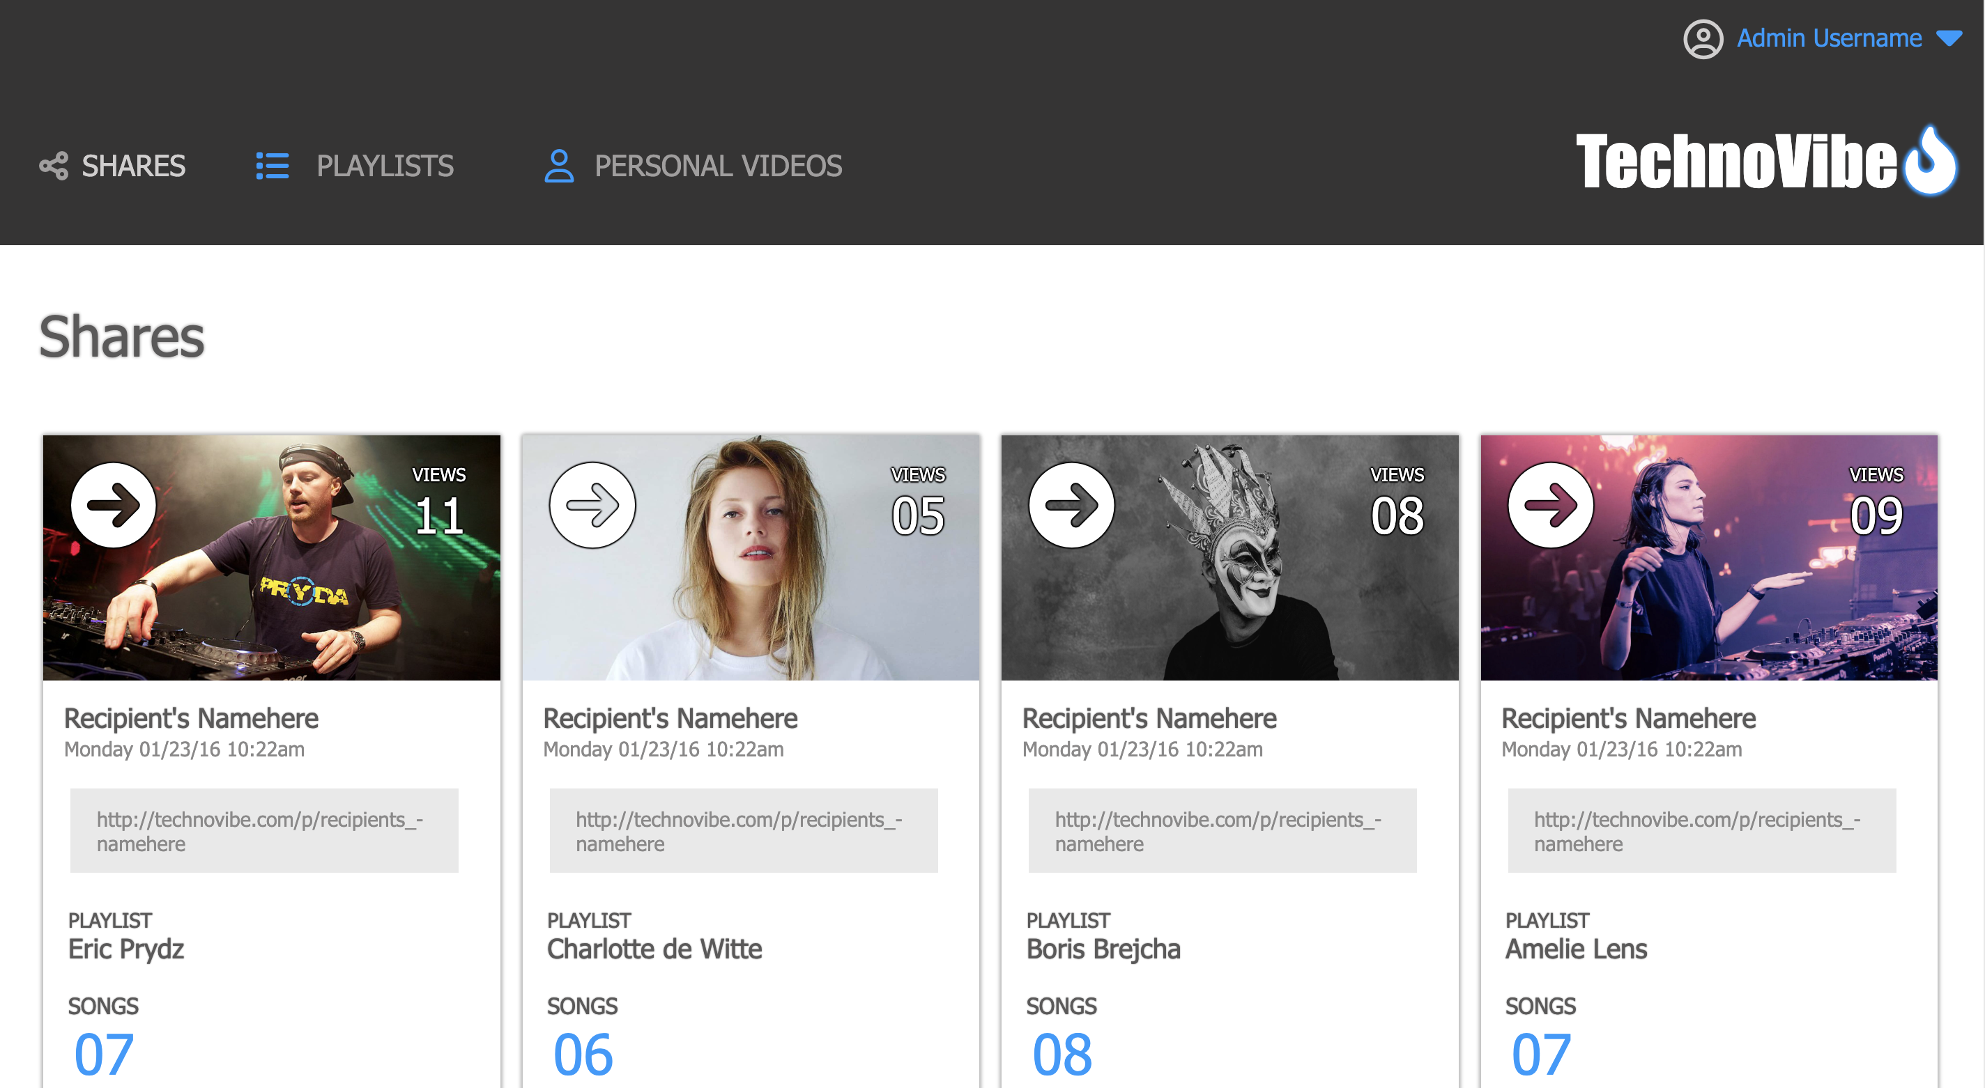Screen dimensions: 1985x1088
Task: Switch to the Playlists tab
Action: click(x=385, y=166)
